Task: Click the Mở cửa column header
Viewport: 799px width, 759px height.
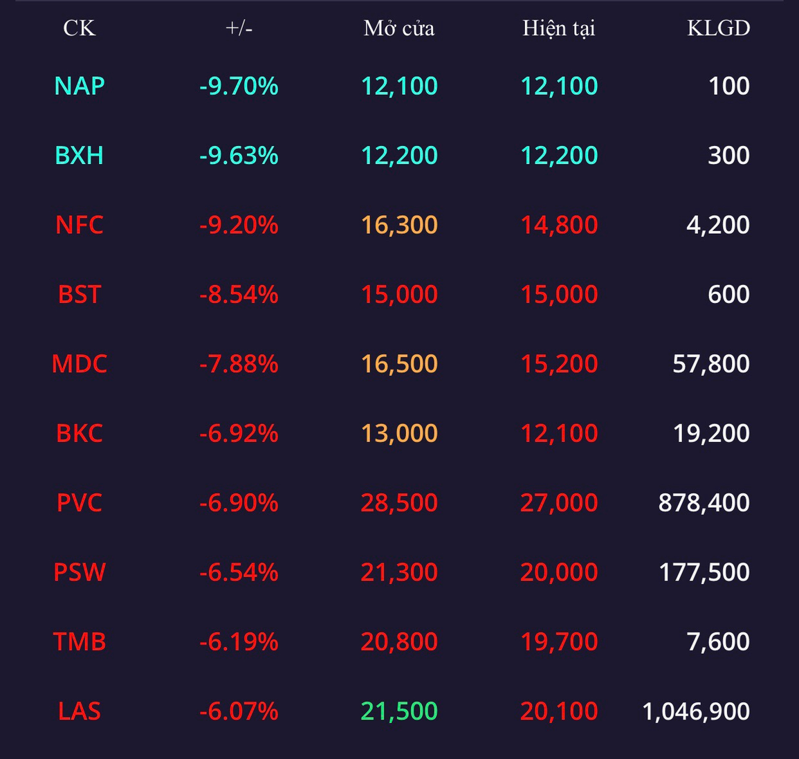Action: pos(399,28)
